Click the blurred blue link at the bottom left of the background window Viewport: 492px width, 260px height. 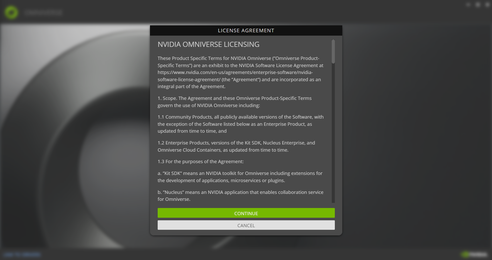pos(22,254)
